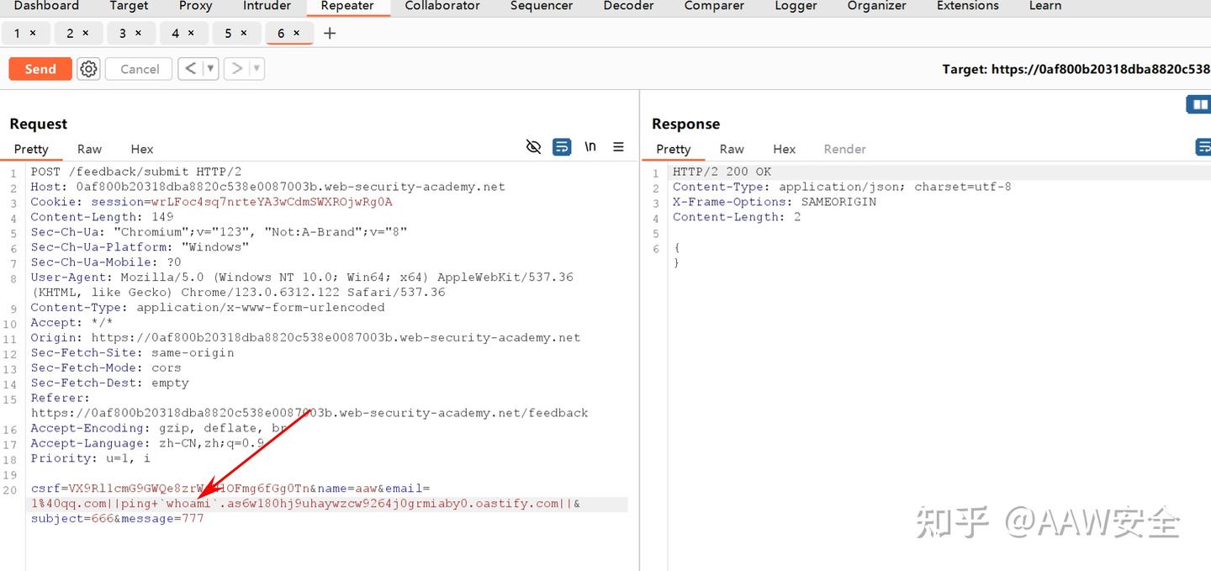This screenshot has width=1211, height=571.
Task: Go to the Decoder tab
Action: click(x=628, y=6)
